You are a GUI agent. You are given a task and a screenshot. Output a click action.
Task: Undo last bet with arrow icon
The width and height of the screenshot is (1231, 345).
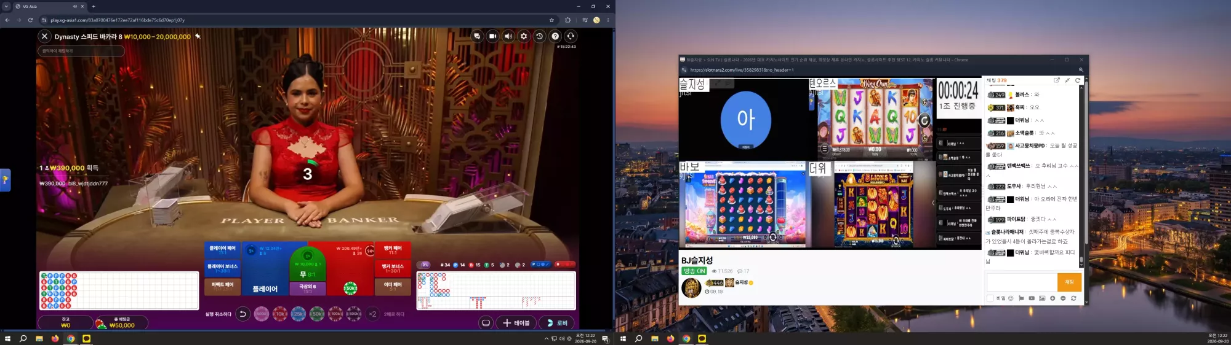[x=243, y=314]
